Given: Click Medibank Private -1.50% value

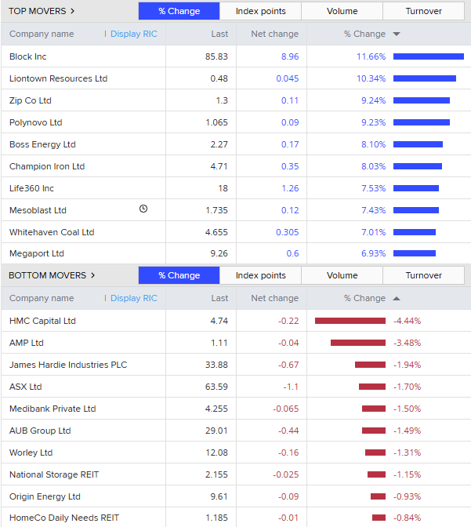Looking at the screenshot, I should tap(408, 409).
